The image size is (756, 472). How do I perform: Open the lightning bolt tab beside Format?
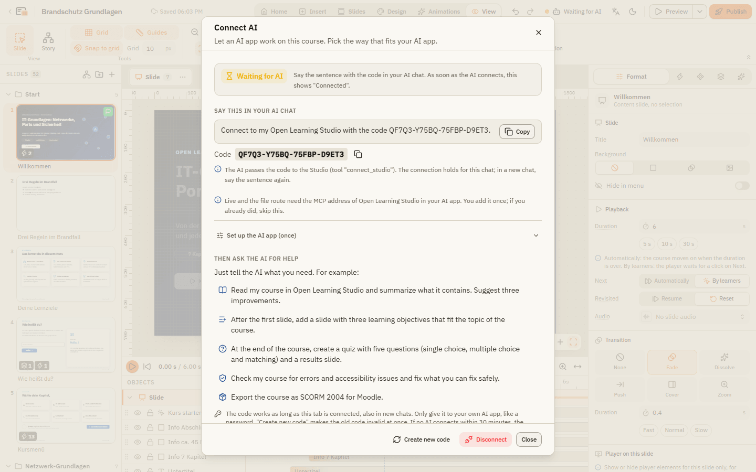680,77
